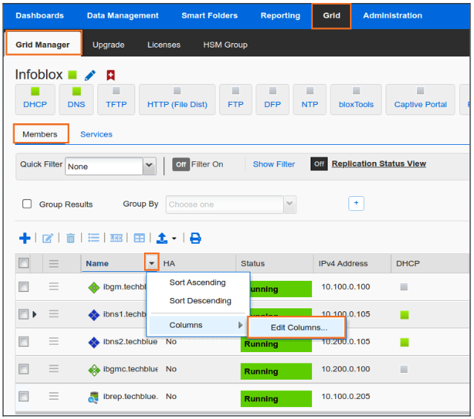Image resolution: width=474 pixels, height=419 pixels.
Task: Toggle the Replication Status View switch
Action: click(x=319, y=164)
